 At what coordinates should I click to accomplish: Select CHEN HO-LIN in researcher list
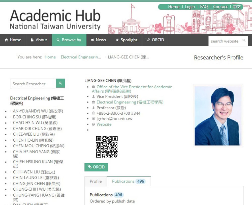[x=33, y=140]
